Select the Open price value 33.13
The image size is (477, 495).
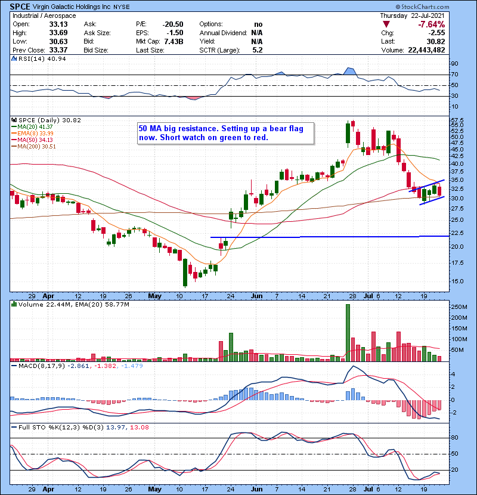pyautogui.click(x=58, y=24)
